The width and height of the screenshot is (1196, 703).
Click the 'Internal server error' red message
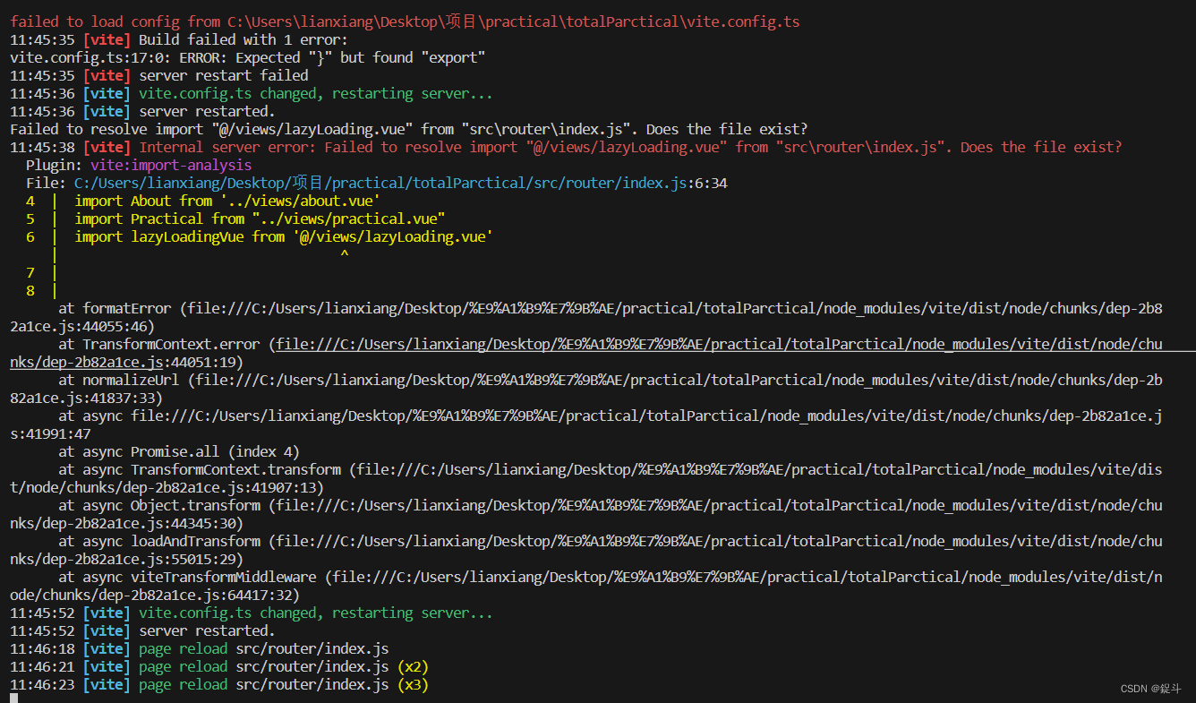point(630,147)
